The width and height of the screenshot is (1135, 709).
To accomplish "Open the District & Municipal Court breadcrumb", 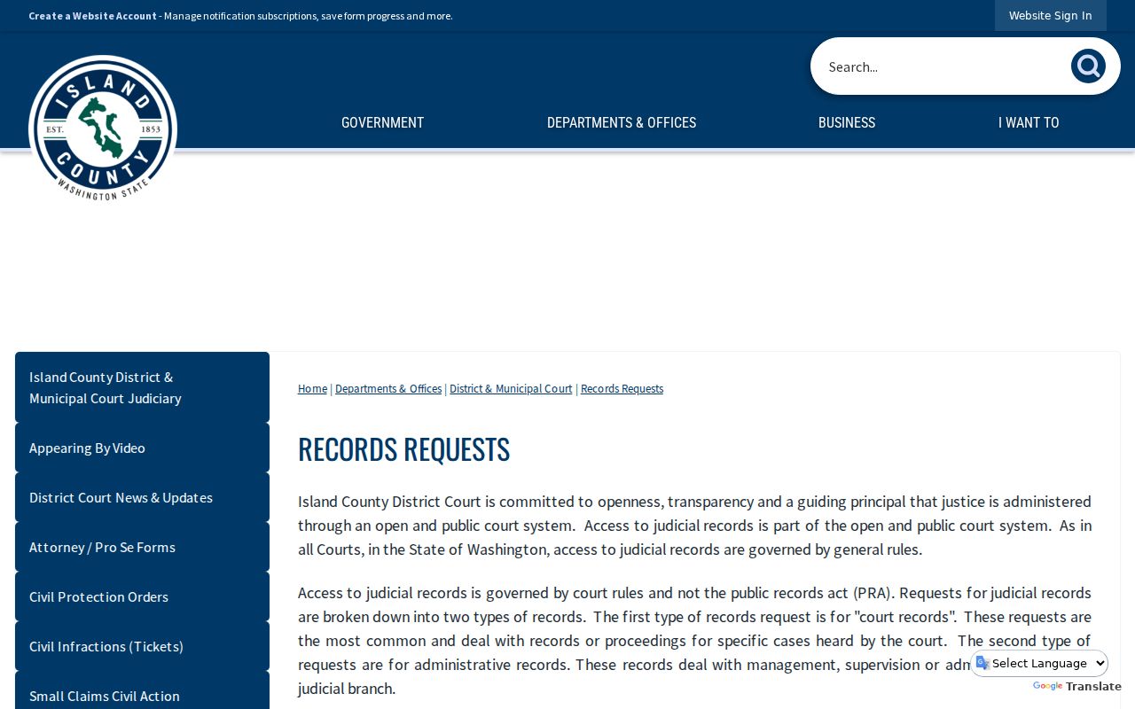I will coord(511,389).
